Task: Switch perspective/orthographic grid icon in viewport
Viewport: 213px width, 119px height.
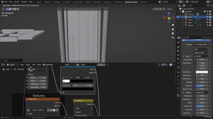Action: (x=173, y=37)
